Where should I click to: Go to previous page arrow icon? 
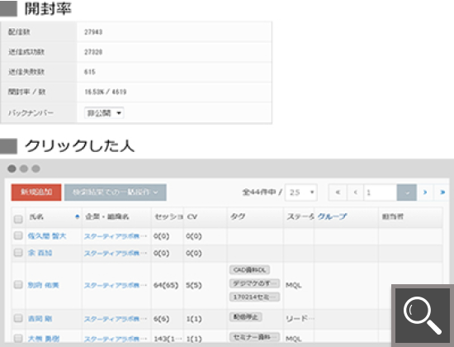tap(356, 193)
